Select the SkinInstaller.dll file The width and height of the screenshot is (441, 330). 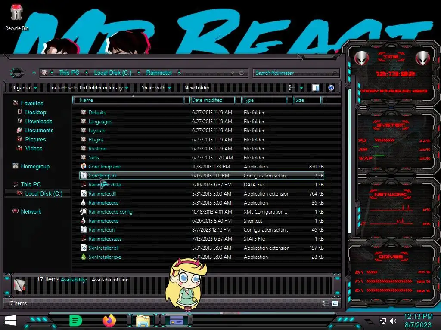pos(202,248)
